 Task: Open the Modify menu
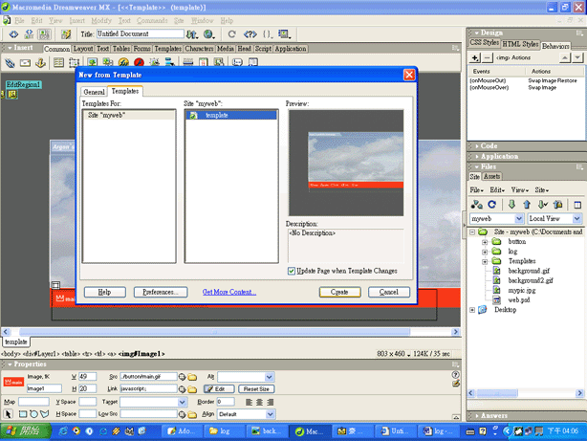coord(101,20)
